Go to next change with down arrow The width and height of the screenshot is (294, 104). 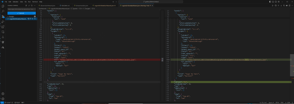pos(281,6)
